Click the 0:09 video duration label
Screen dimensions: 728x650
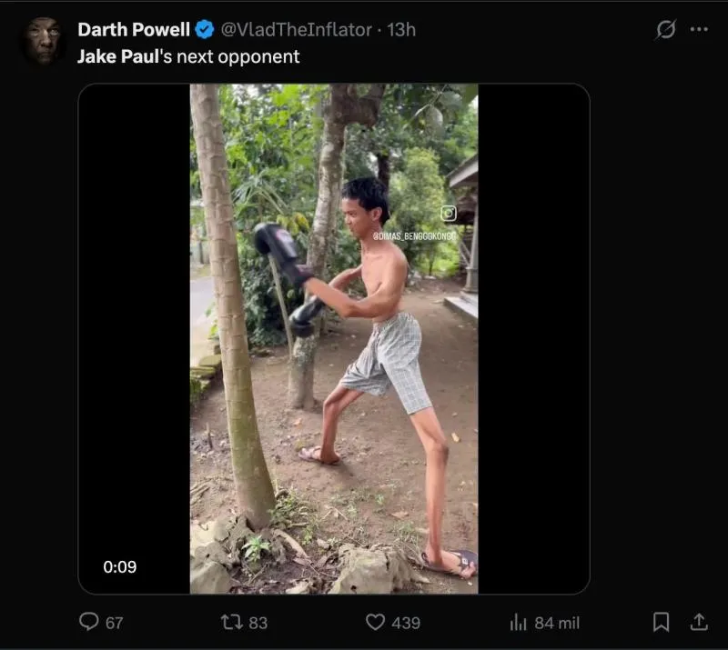pyautogui.click(x=119, y=567)
